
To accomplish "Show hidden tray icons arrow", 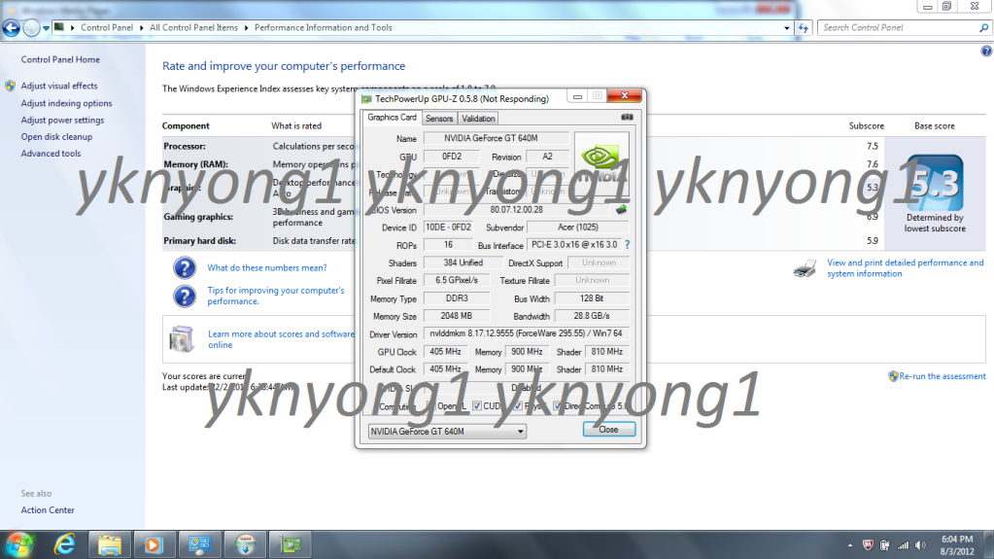I will [x=850, y=545].
